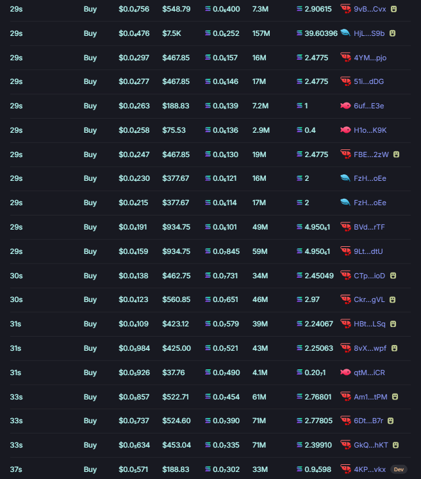Viewport: 421px width, 479px height.
Task: Click the 2.45049 SOL amount
Action: (x=319, y=276)
